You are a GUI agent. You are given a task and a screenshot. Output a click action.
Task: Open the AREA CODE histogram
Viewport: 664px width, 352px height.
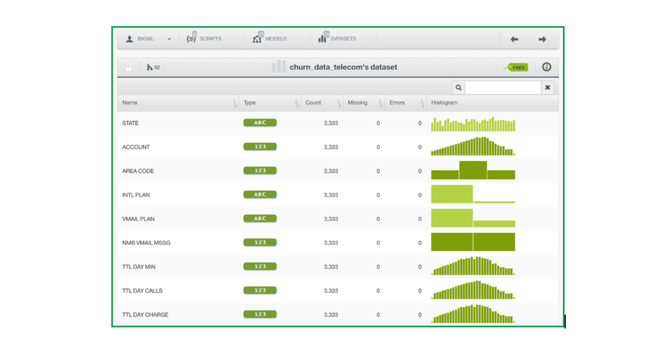473,170
